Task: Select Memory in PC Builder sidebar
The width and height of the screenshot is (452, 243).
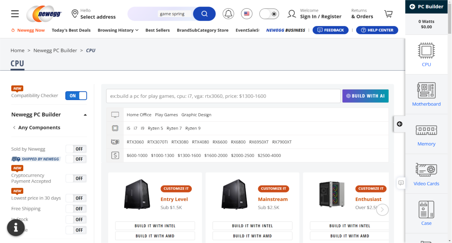Action: point(426,134)
